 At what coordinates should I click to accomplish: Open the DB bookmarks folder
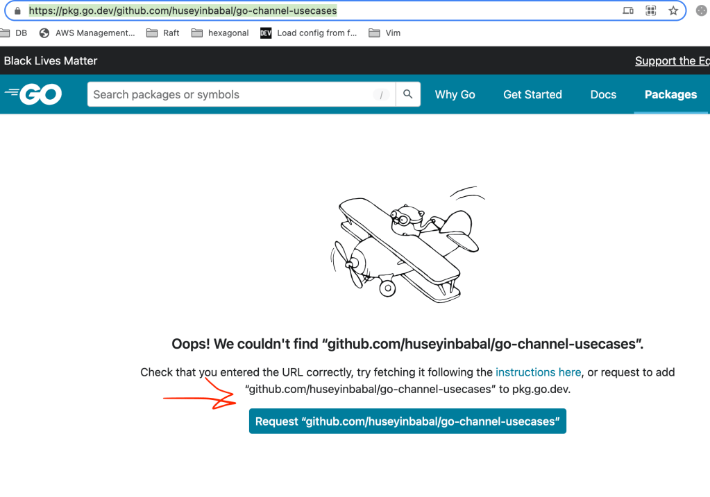(x=15, y=33)
